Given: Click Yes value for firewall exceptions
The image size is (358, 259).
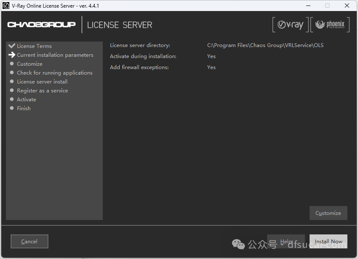Looking at the screenshot, I should pyautogui.click(x=211, y=67).
